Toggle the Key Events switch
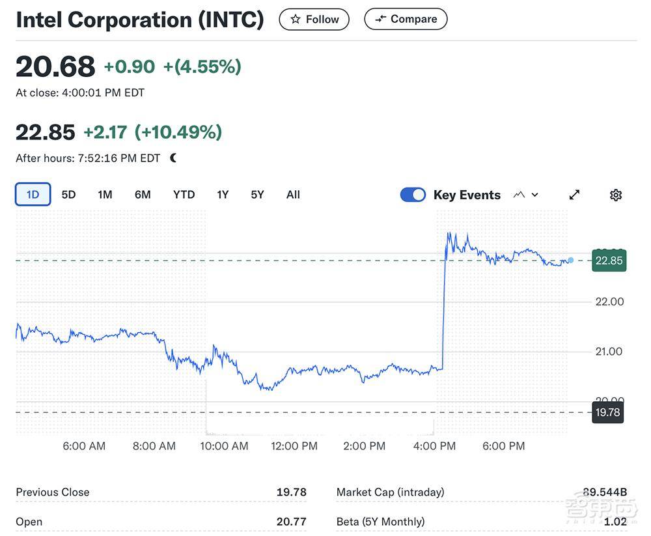 (413, 195)
